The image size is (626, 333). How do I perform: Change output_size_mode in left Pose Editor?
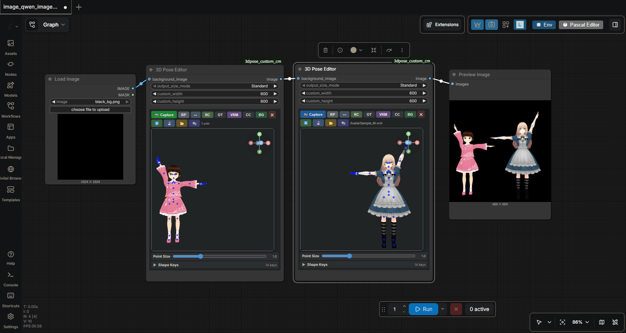[x=215, y=86]
